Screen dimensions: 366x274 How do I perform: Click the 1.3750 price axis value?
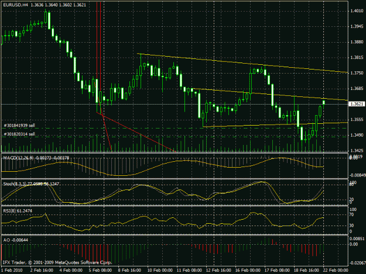(357, 73)
